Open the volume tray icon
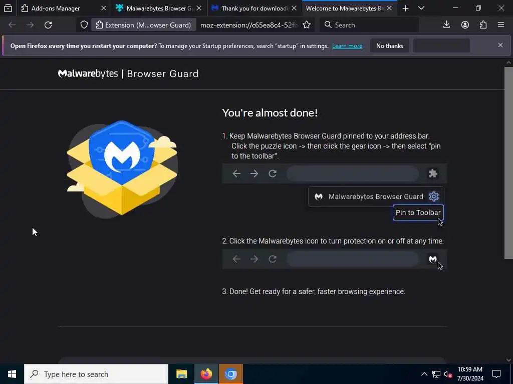The height and width of the screenshot is (384, 513). pyautogui.click(x=448, y=374)
